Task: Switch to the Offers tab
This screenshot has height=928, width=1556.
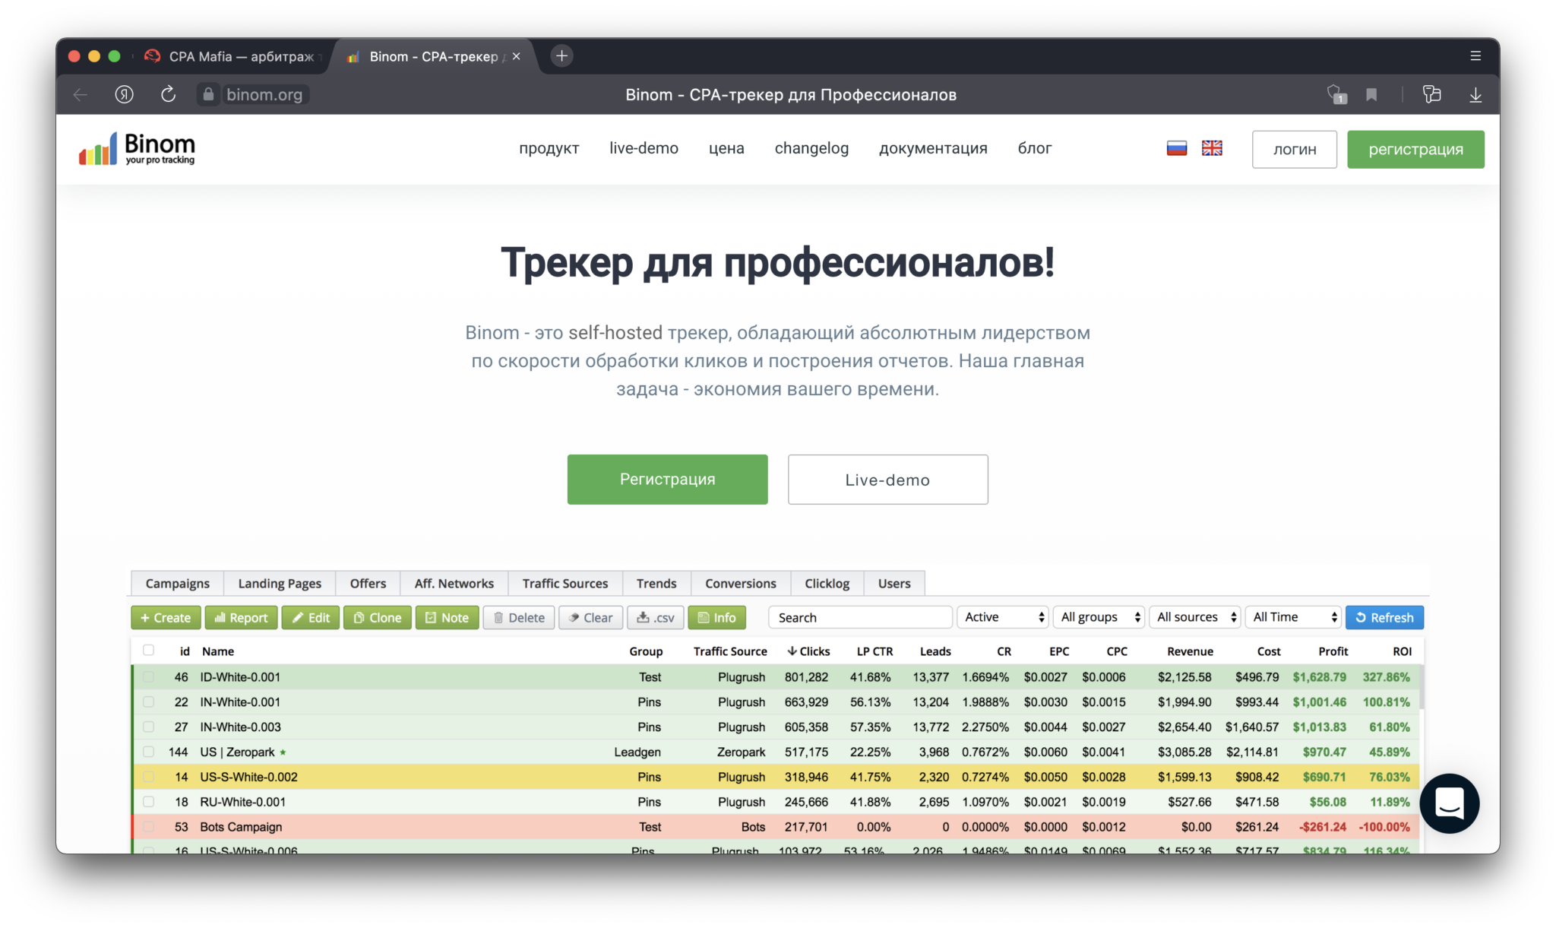Action: [368, 583]
